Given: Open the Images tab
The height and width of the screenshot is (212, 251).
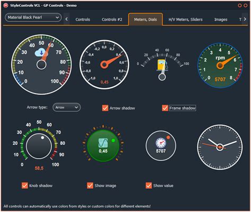Looking at the screenshot, I should click(221, 20).
